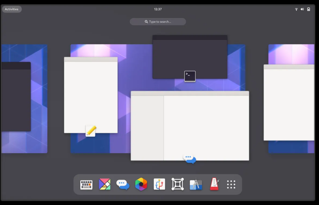Launch the Gitg version control app from the dock
The height and width of the screenshot is (205, 319).
[x=159, y=184]
